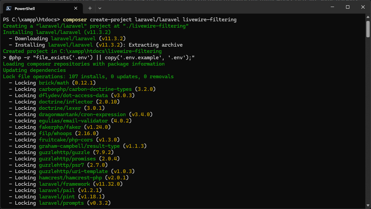Click 'laravel/prompts' package name

coord(62,203)
